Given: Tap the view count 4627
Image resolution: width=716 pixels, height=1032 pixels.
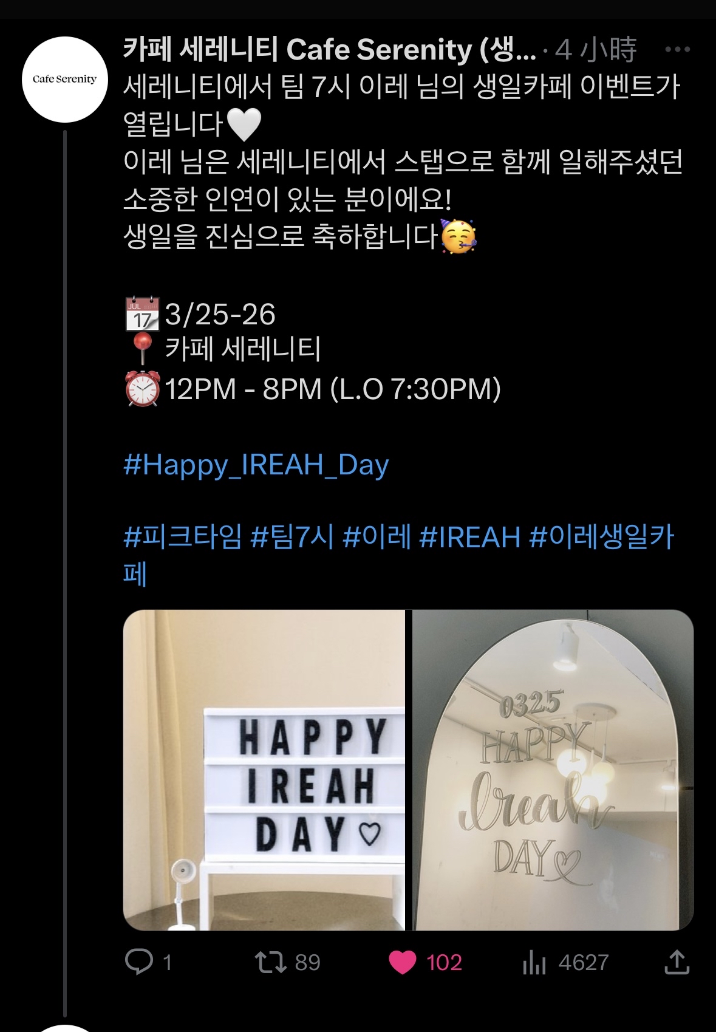Looking at the screenshot, I should [584, 962].
